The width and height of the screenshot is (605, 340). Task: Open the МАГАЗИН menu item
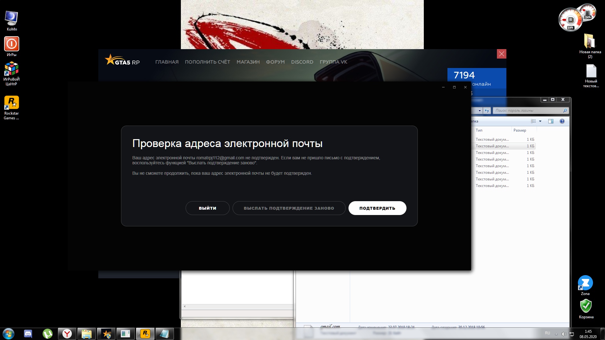pyautogui.click(x=248, y=62)
